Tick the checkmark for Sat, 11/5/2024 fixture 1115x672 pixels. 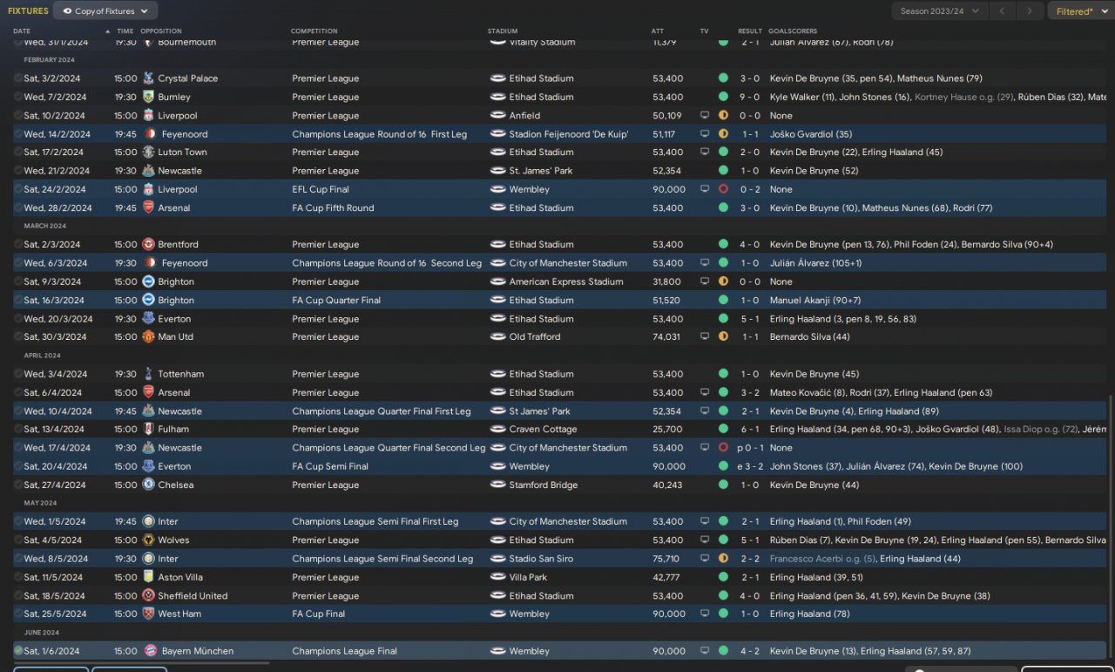coord(17,578)
